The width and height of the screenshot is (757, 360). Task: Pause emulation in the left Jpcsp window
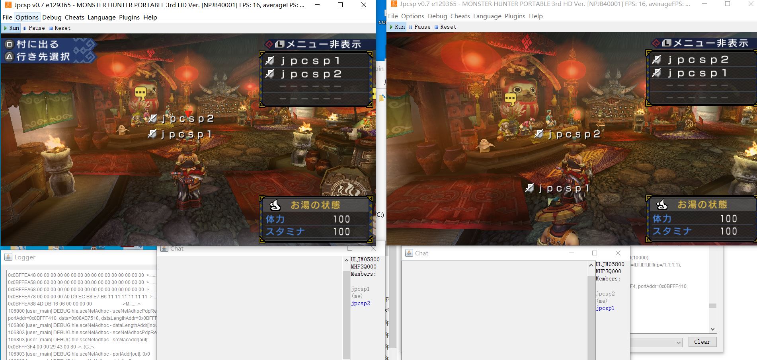[x=34, y=28]
